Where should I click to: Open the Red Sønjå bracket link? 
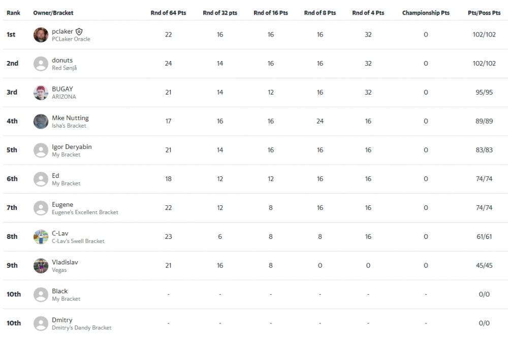tap(65, 68)
